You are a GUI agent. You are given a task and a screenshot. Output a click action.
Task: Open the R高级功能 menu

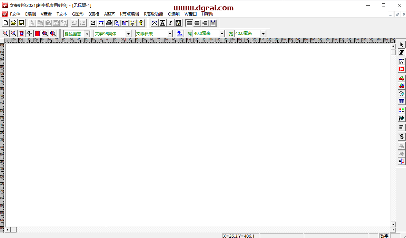(154, 14)
